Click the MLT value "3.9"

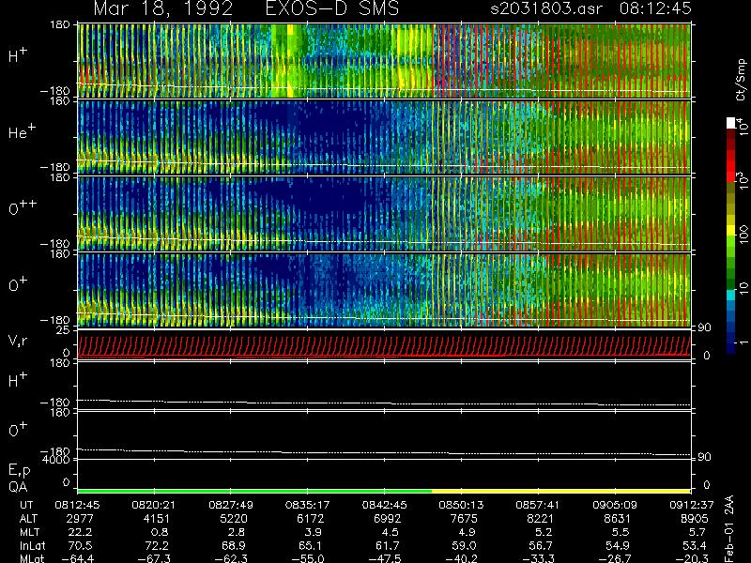[x=313, y=532]
